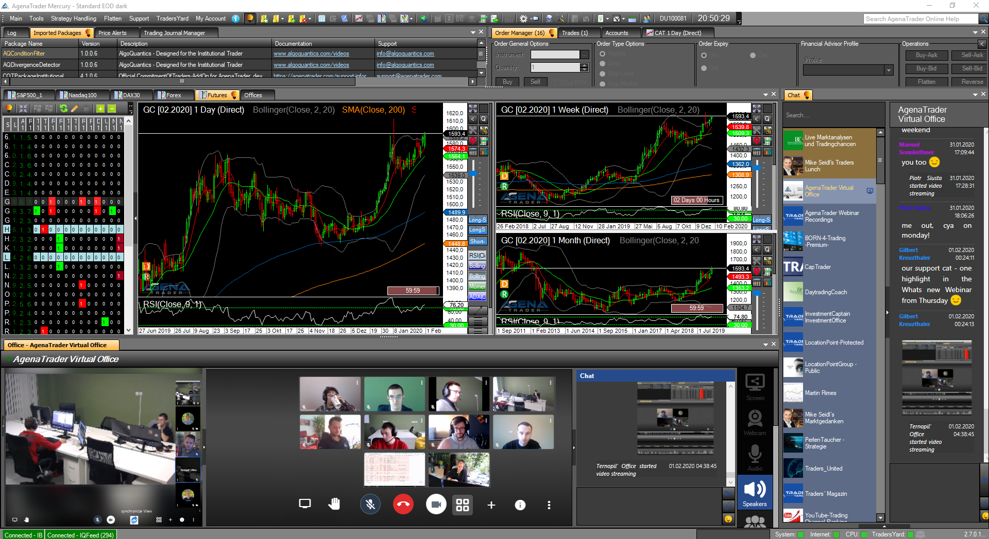The width and height of the screenshot is (989, 539).
Task: Open the Strategy Handling menu
Action: pos(74,19)
